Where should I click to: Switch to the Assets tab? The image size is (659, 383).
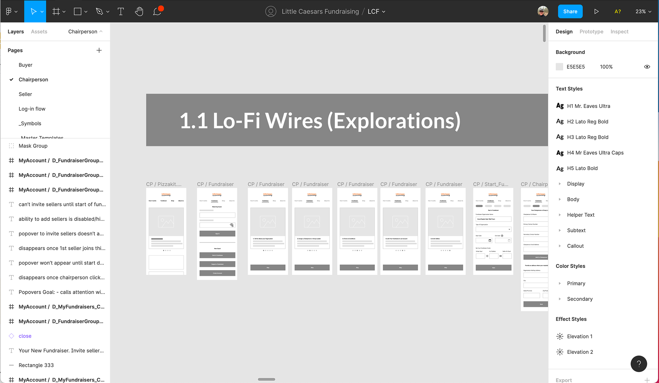pyautogui.click(x=39, y=31)
